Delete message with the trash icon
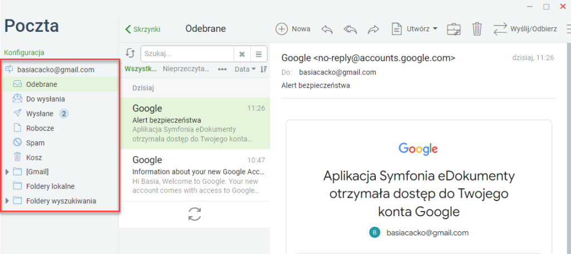Image resolution: width=571 pixels, height=254 pixels. pyautogui.click(x=477, y=29)
